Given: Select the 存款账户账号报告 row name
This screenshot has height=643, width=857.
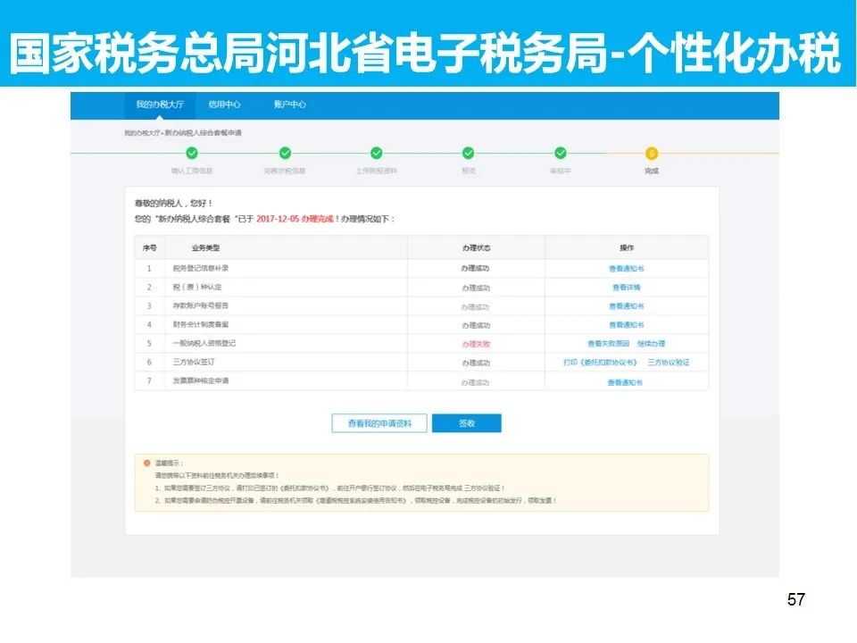Looking at the screenshot, I should (201, 305).
